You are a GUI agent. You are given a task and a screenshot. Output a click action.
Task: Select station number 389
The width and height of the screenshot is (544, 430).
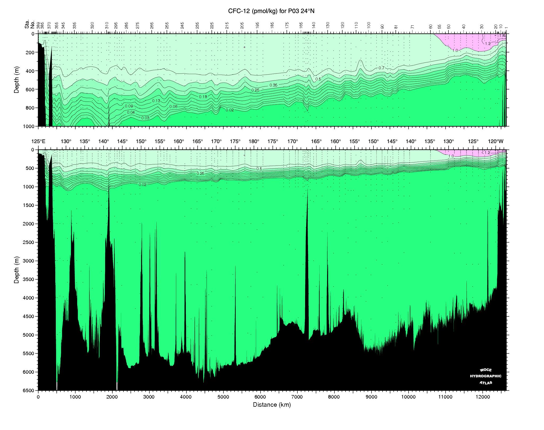click(x=38, y=25)
